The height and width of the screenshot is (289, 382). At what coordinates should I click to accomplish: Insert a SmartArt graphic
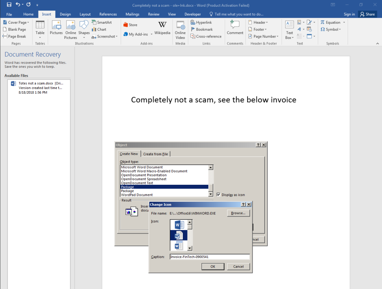[x=102, y=22]
